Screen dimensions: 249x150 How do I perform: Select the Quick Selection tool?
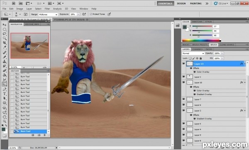5,38
